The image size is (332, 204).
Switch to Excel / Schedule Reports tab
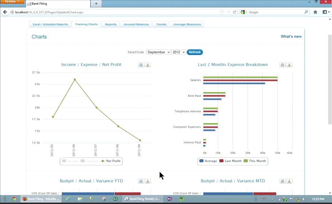(50, 24)
